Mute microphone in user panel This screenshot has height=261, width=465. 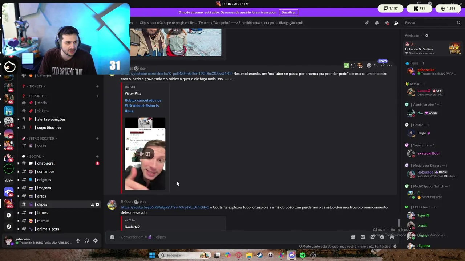[78, 241]
